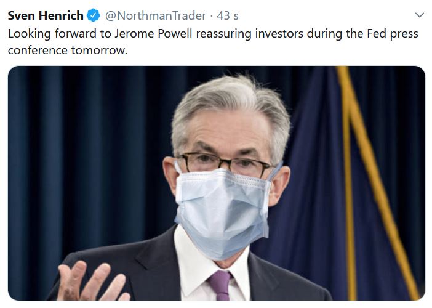The height and width of the screenshot is (308, 432).
Task: Click the words 'Jerome Powell' in tweet
Action: pyautogui.click(x=153, y=34)
